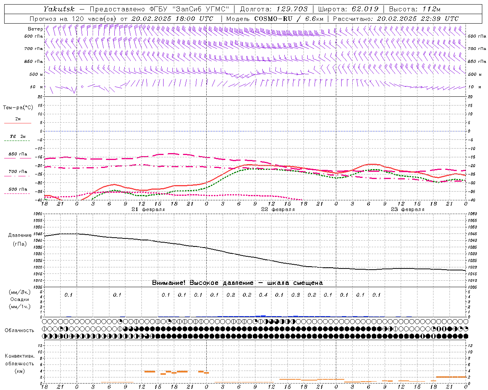Click the (гПа) unit label under Давление

[x=20, y=244]
